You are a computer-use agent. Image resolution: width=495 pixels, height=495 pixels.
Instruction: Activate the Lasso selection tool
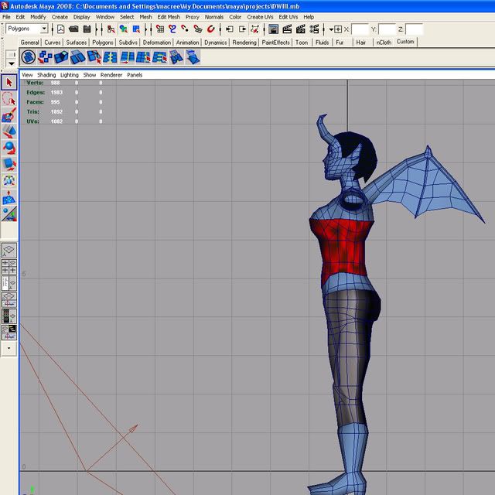(9, 99)
